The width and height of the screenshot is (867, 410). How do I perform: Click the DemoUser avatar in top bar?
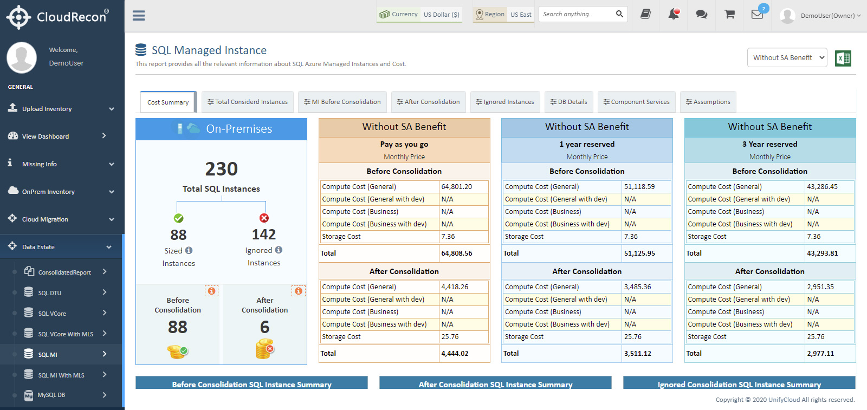(x=787, y=16)
